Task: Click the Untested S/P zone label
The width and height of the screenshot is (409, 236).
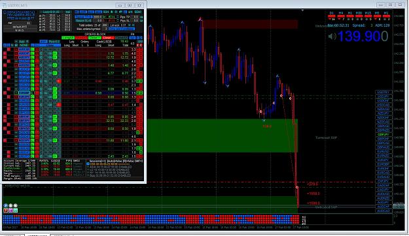Action: point(327,207)
